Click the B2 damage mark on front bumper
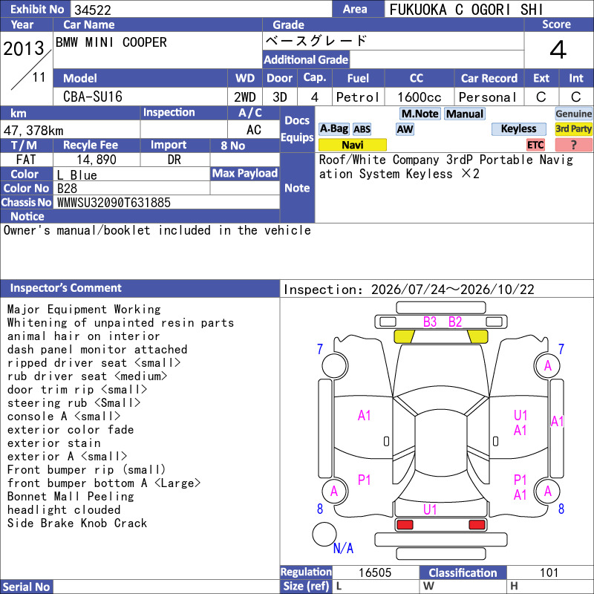The height and width of the screenshot is (594, 594). pos(455,322)
